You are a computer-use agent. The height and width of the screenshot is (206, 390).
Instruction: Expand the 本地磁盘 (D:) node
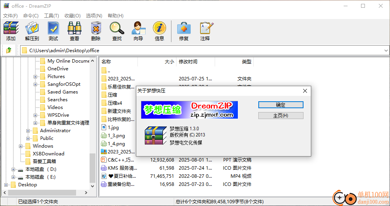tap(13, 169)
